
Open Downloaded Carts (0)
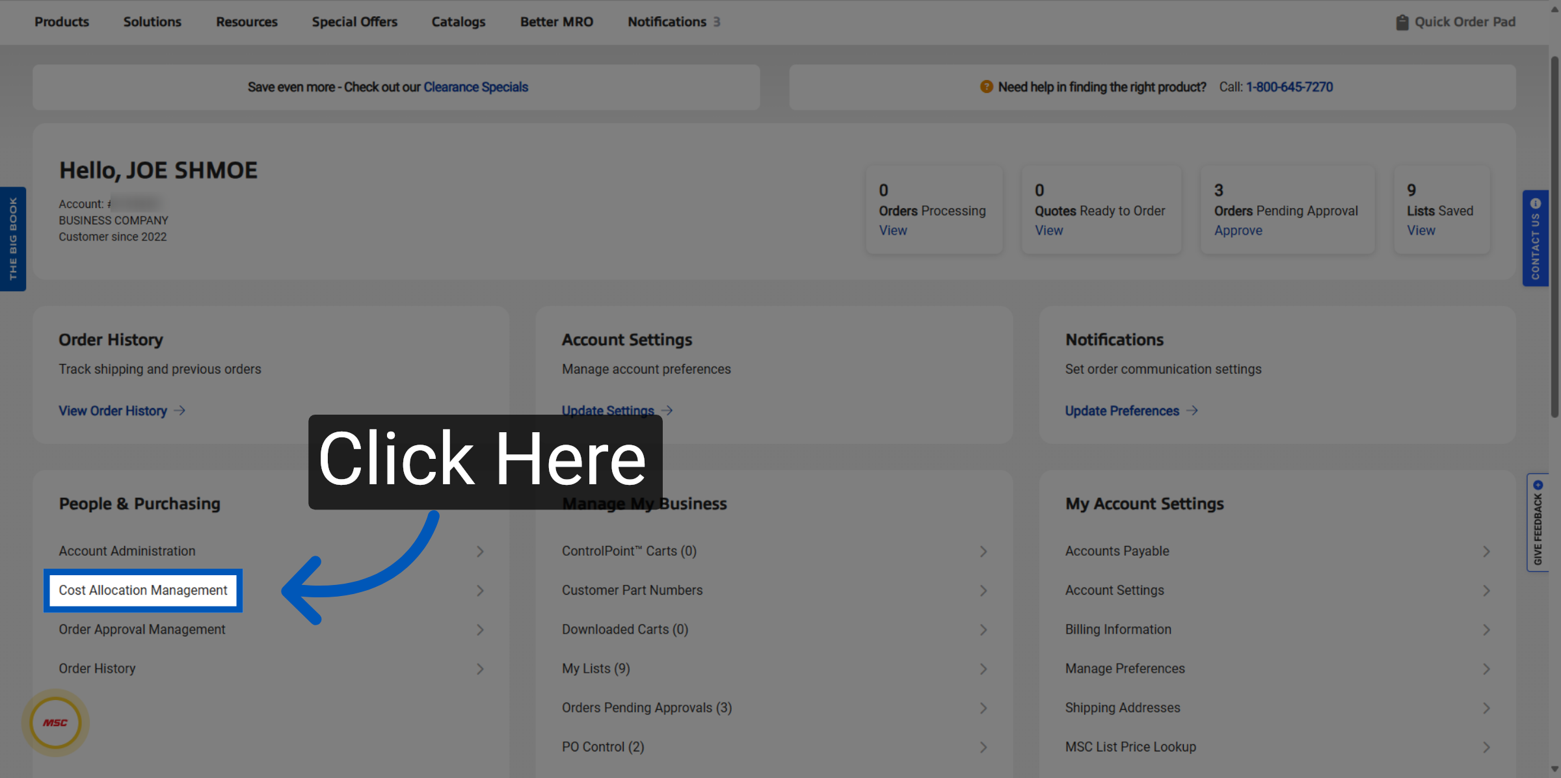pos(625,630)
